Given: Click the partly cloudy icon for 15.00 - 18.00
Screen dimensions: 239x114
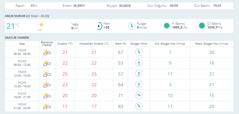Looking at the screenshot, I should coord(47,84).
